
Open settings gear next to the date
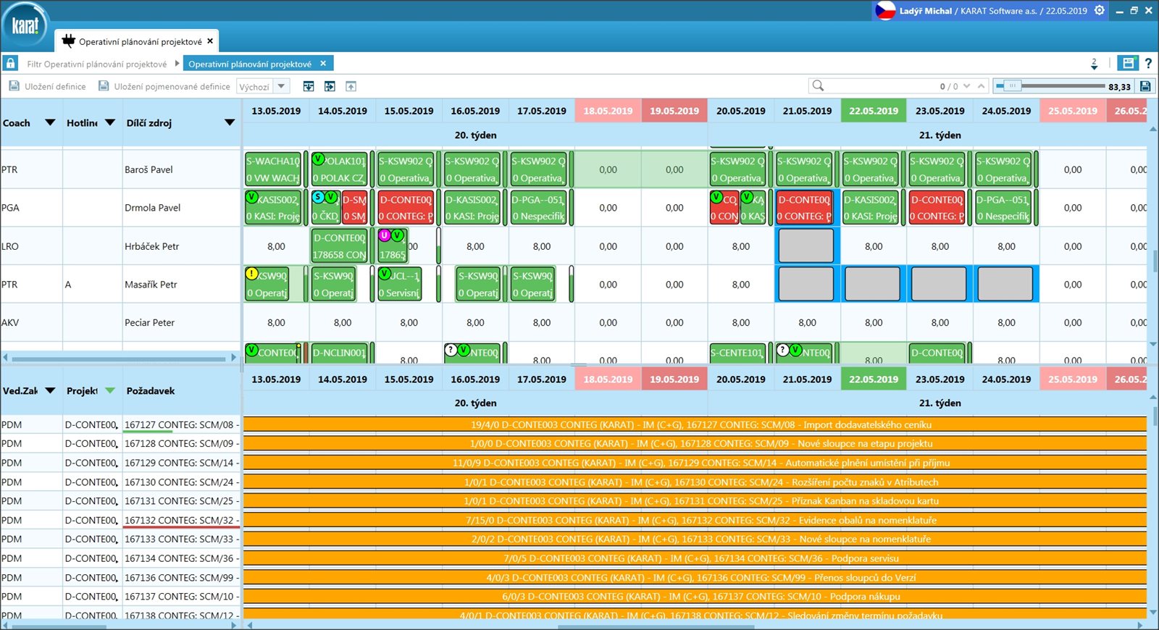point(1100,10)
